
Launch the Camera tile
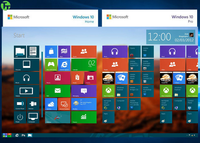click(x=90, y=78)
